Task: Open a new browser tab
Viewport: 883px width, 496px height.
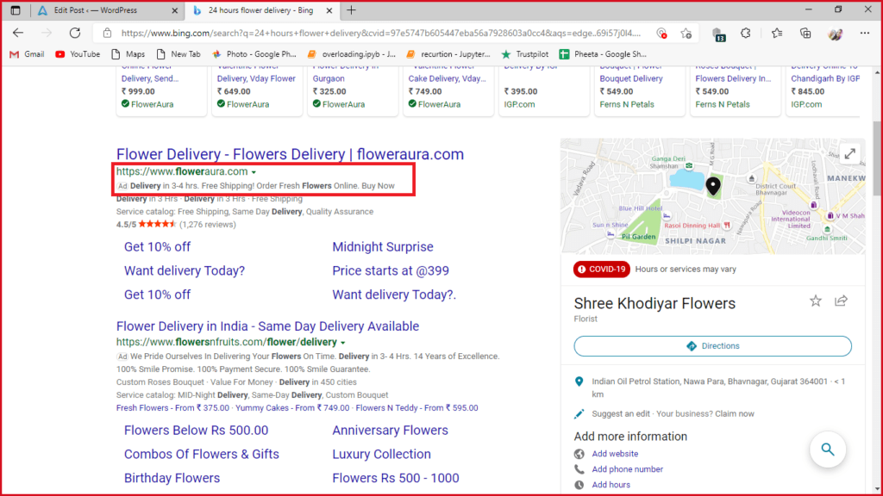Action: coord(352,10)
